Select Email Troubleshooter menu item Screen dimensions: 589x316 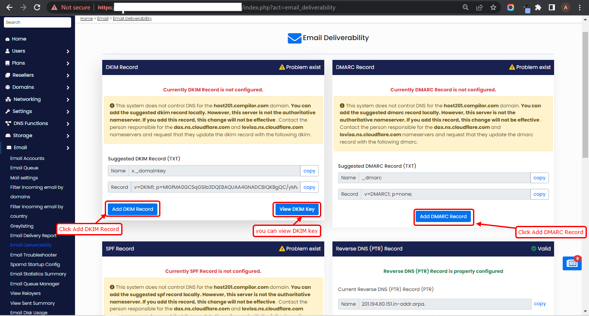tap(34, 255)
